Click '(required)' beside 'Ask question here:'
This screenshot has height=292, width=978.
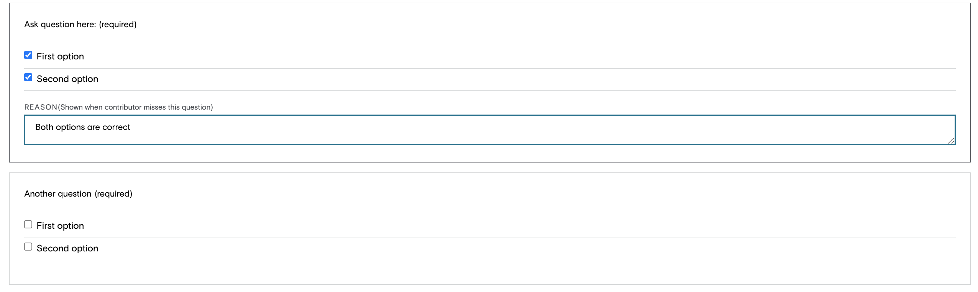point(118,25)
